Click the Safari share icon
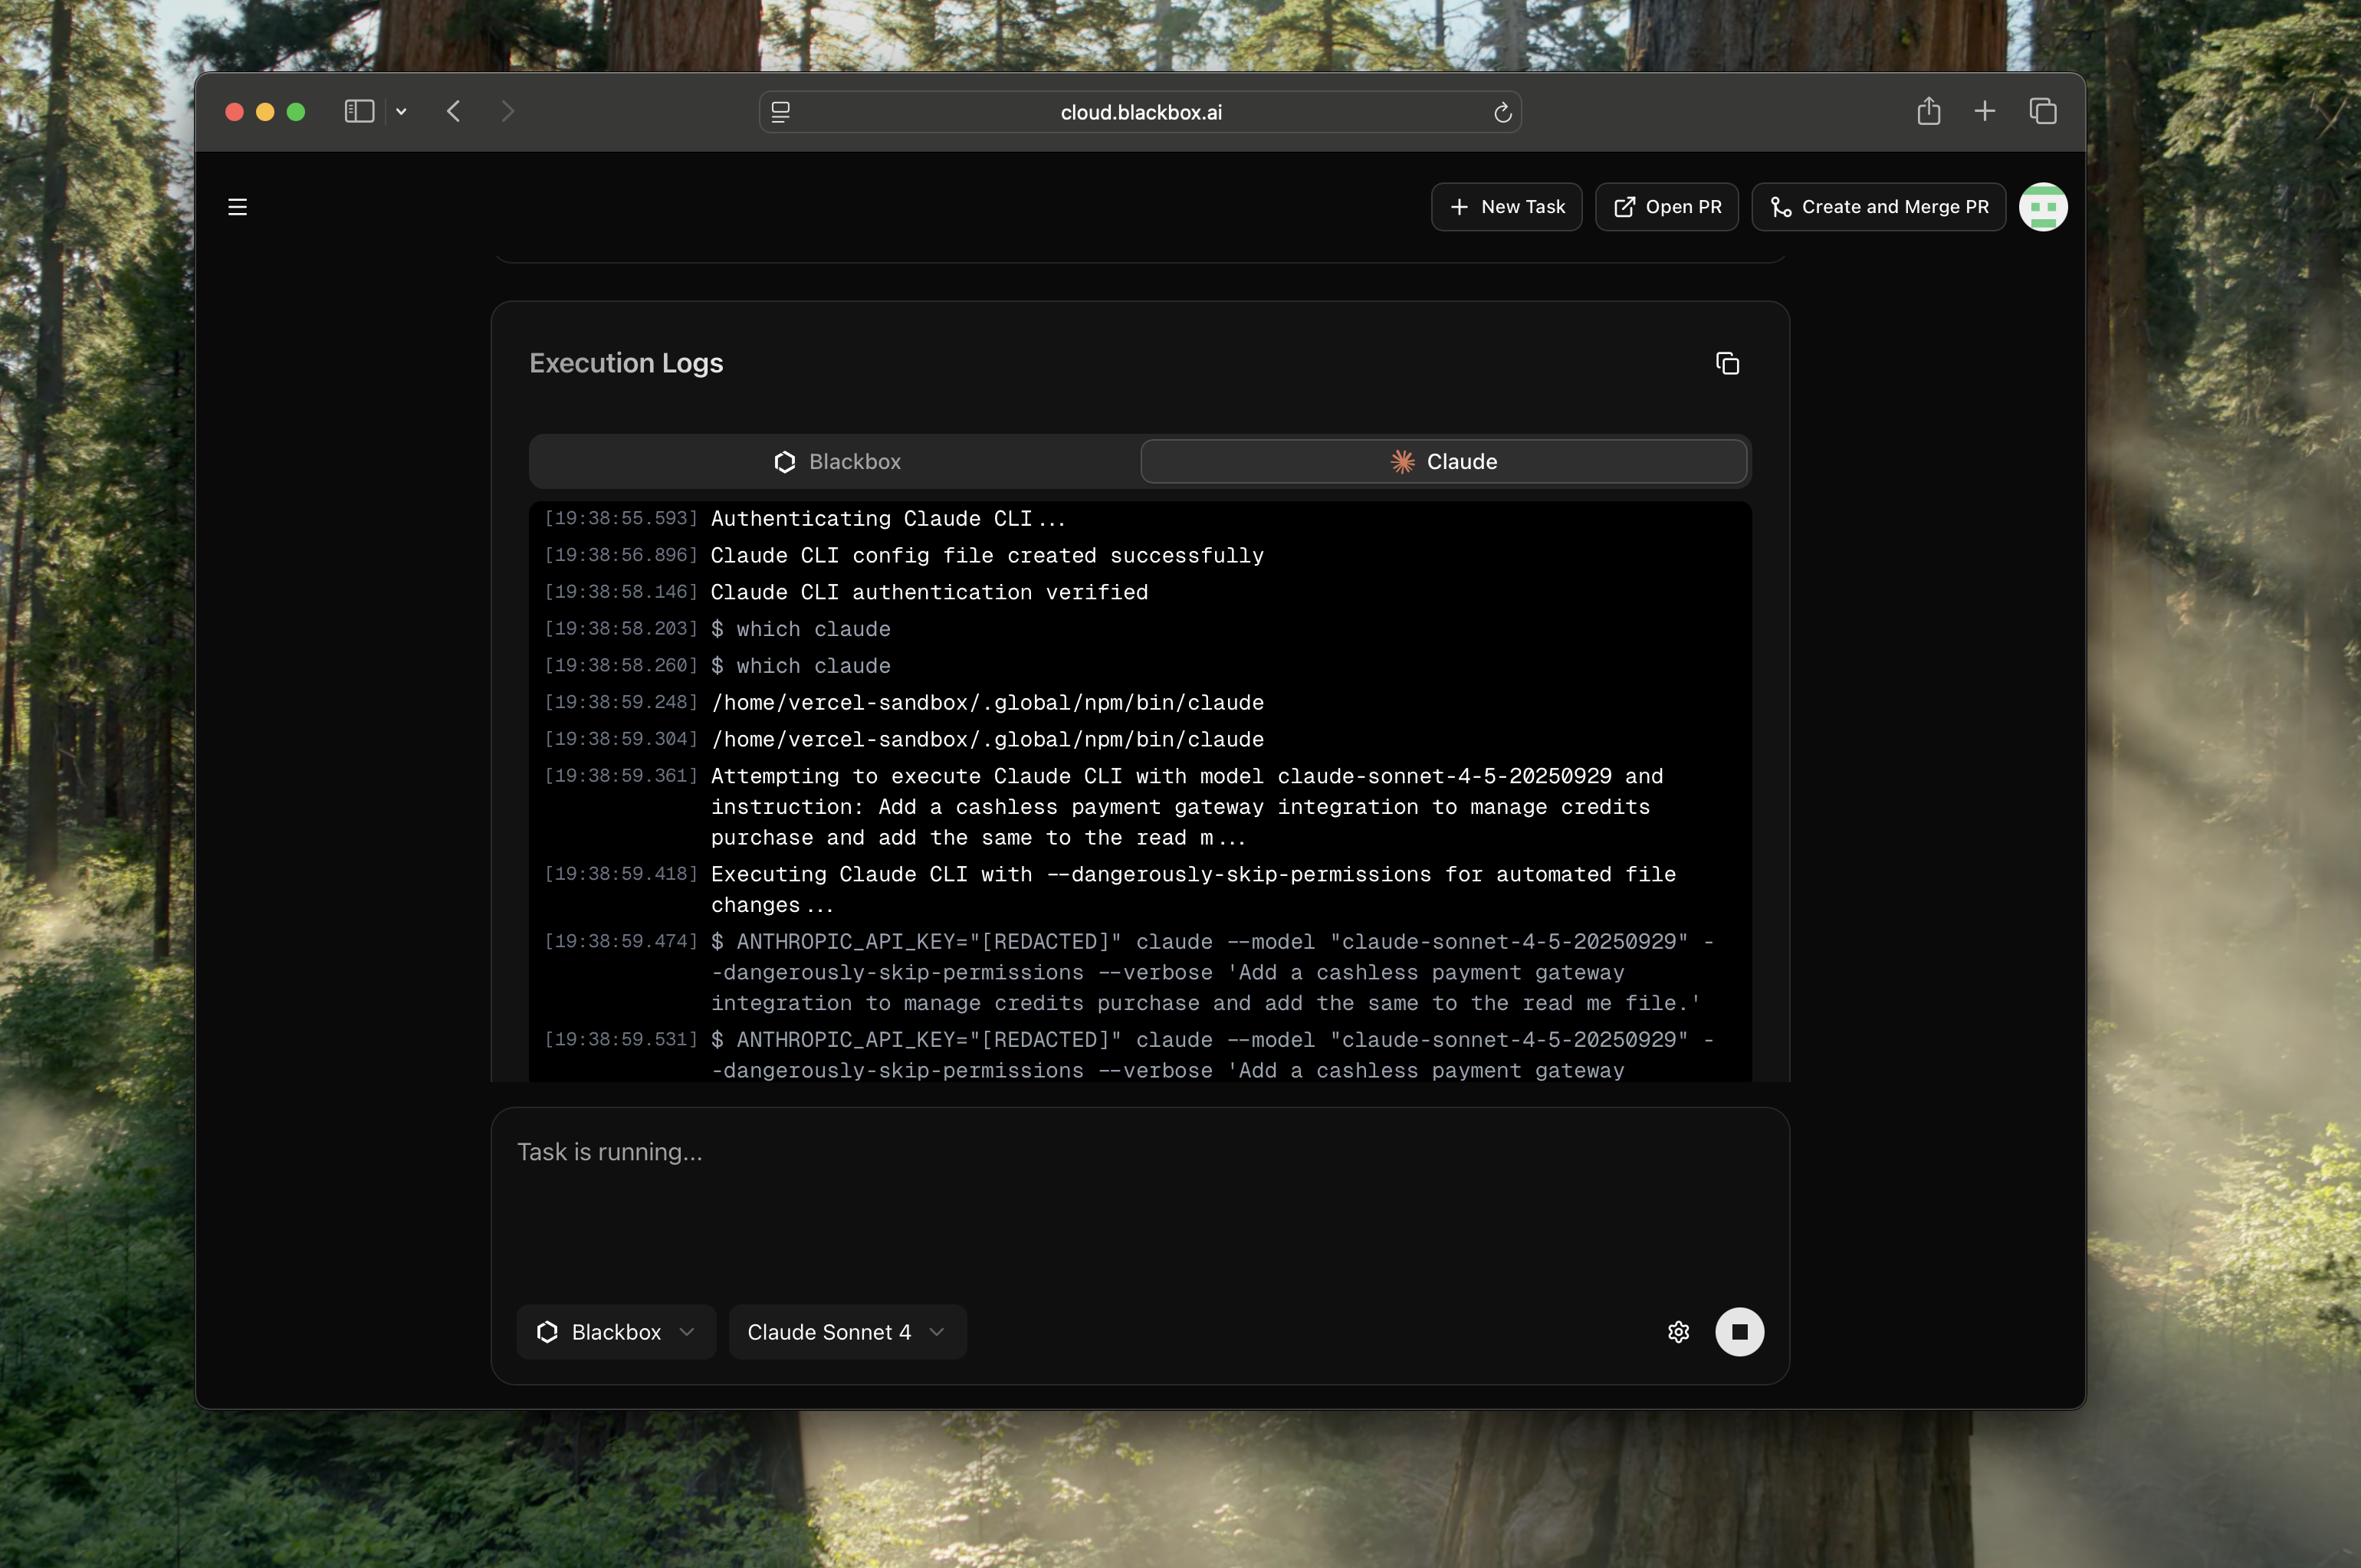 [1928, 111]
